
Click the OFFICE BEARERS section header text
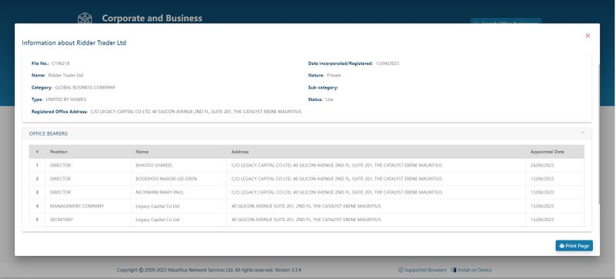[x=49, y=133]
